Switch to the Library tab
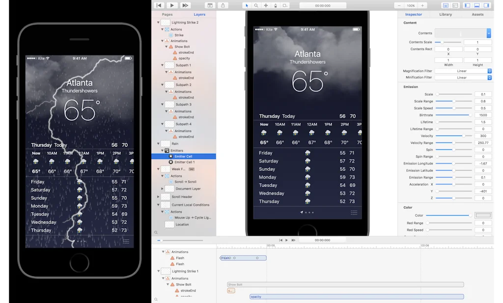 click(x=445, y=14)
